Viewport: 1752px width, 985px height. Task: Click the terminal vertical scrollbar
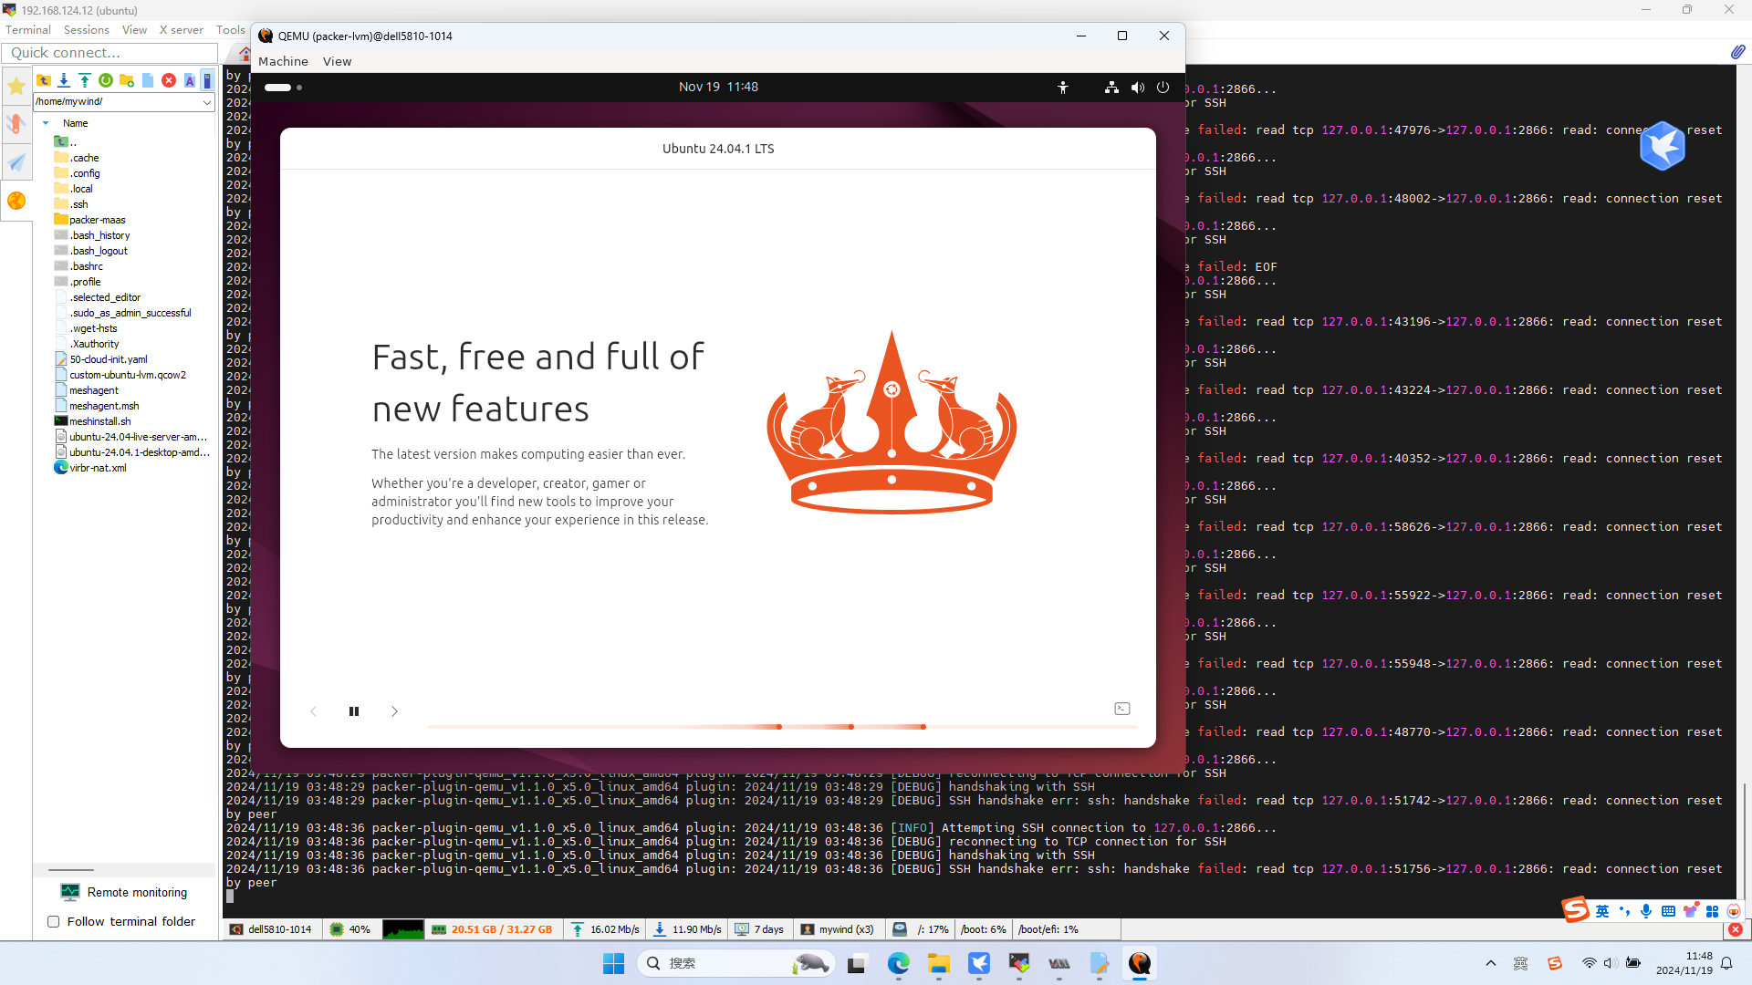click(1744, 840)
